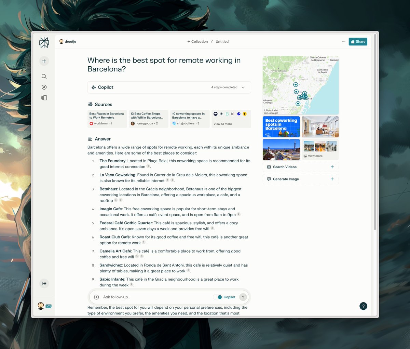Add thread to a Collection
410x349 pixels.
pos(197,42)
